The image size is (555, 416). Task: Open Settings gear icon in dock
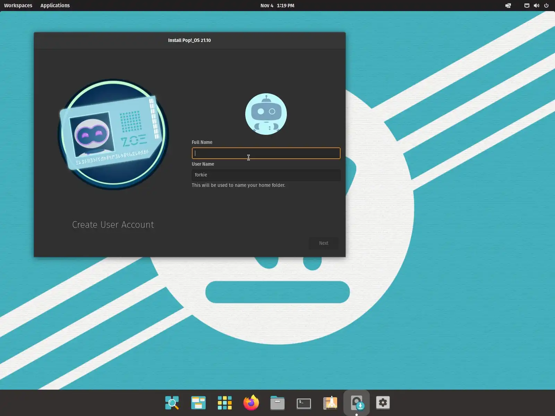click(383, 403)
